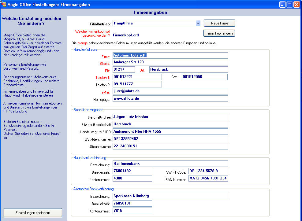Open the Persönliche Einstellungen sidebar entry
This screenshot has height=221, width=302.
click(x=25, y=66)
